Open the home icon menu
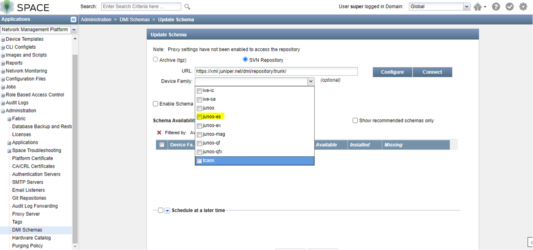The height and width of the screenshot is (250, 533). coord(479,7)
